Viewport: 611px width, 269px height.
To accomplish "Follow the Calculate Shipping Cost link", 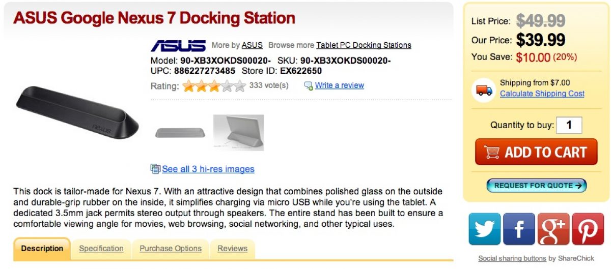I will pyautogui.click(x=542, y=94).
